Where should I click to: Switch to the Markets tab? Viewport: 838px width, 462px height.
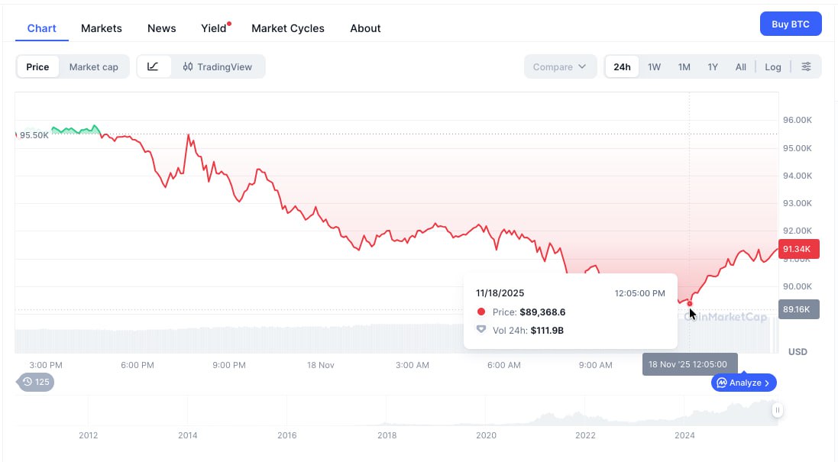(x=101, y=27)
